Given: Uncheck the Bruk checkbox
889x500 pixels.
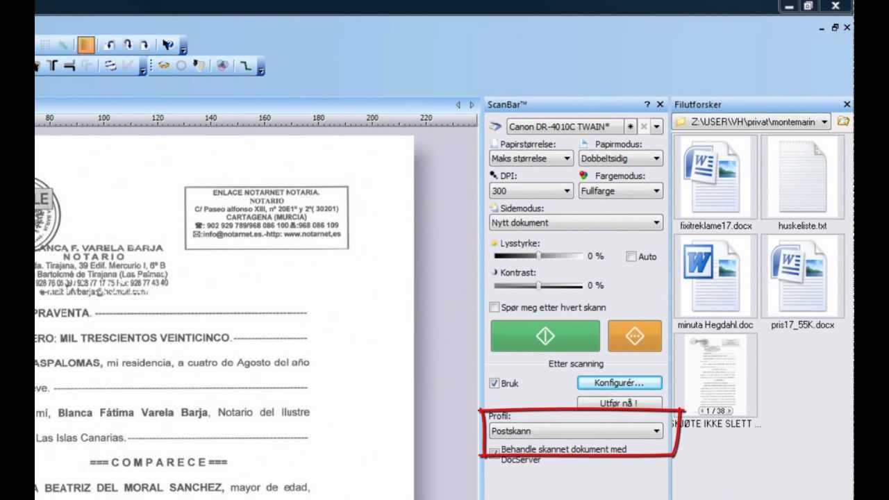Looking at the screenshot, I should 495,383.
